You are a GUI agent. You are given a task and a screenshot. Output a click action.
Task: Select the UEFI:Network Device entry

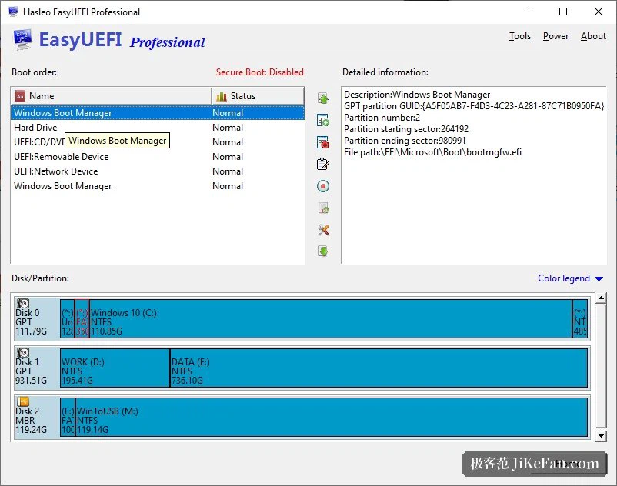click(158, 171)
